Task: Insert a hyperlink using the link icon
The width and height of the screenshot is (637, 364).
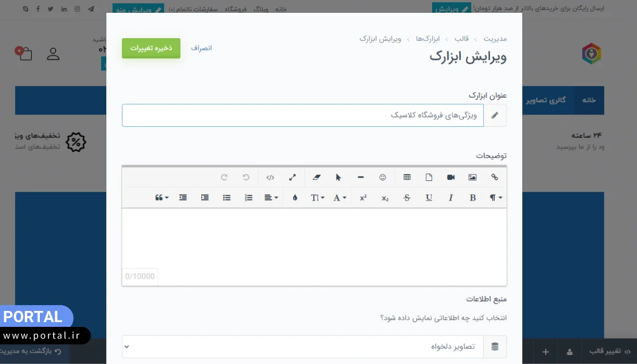Action: tap(495, 177)
